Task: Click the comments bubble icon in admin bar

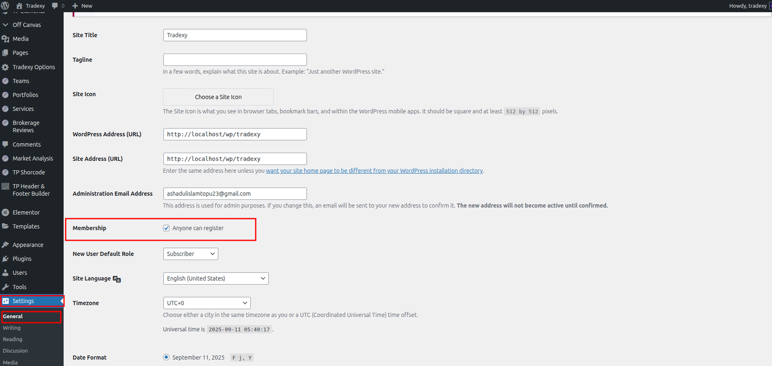Action: (55, 6)
